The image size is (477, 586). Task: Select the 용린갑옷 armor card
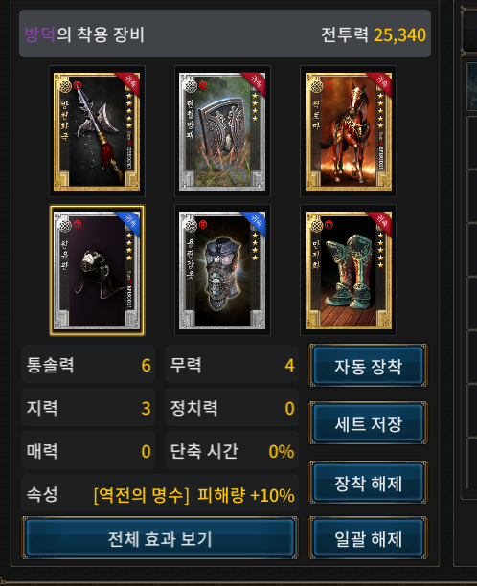coord(222,270)
